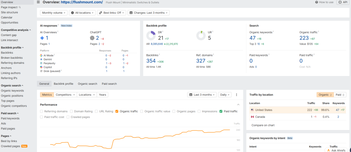The image size is (351, 152).
Task: Enable the Crawled pages checkbox
Action: 68,117
